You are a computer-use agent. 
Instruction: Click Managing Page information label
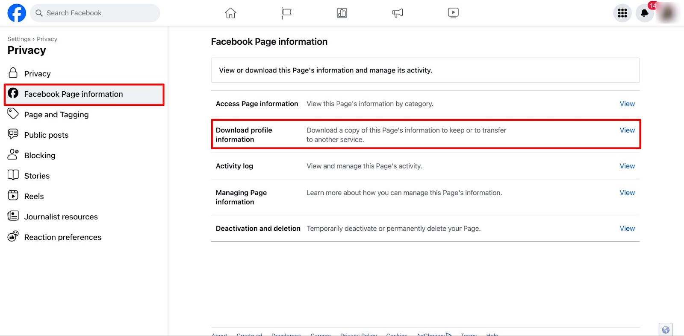pyautogui.click(x=241, y=197)
